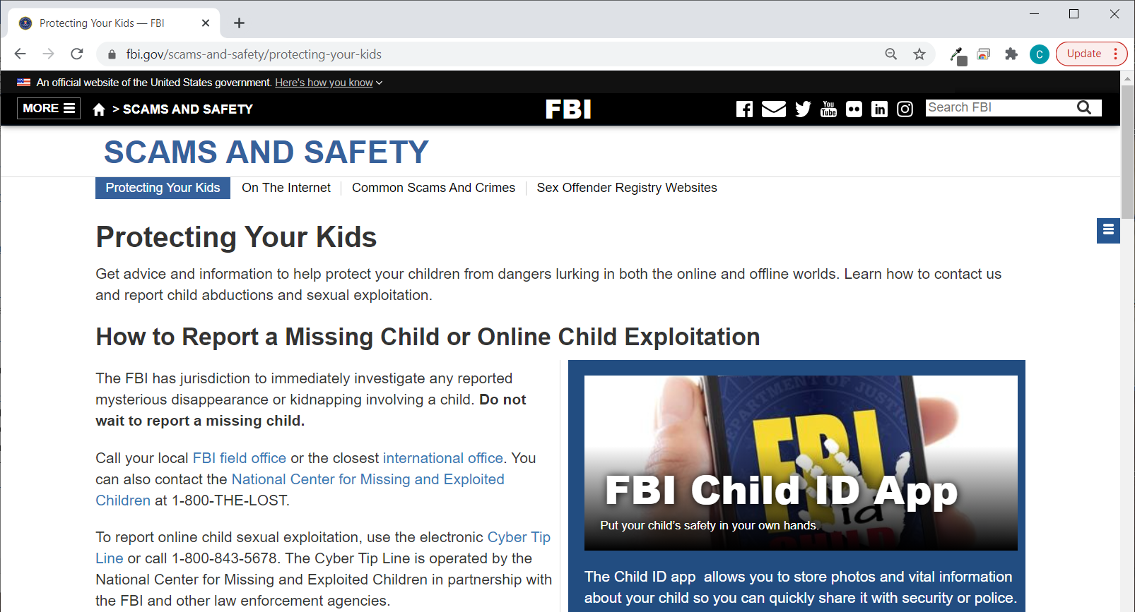The image size is (1135, 612).
Task: Click the browser back arrow
Action: tap(20, 54)
